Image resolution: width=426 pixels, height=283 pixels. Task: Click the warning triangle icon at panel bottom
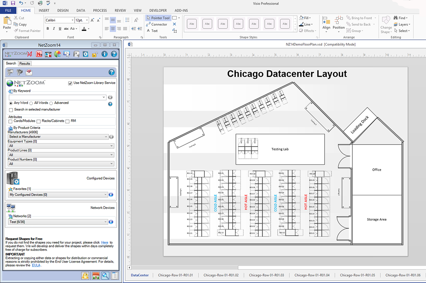(x=85, y=276)
